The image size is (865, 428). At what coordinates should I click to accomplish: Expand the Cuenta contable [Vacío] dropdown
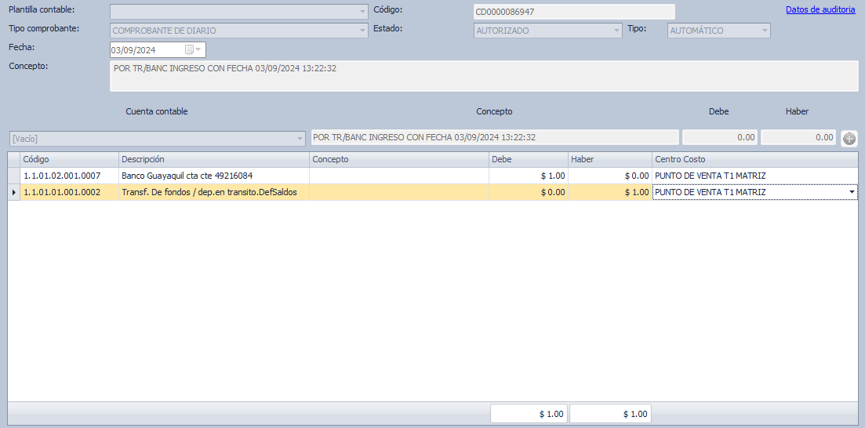pyautogui.click(x=300, y=139)
